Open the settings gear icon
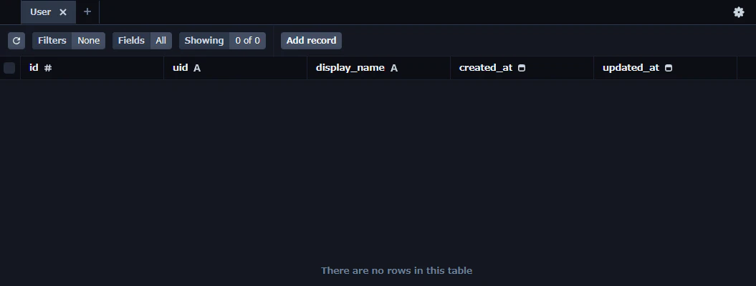This screenshot has width=756, height=286. [739, 12]
